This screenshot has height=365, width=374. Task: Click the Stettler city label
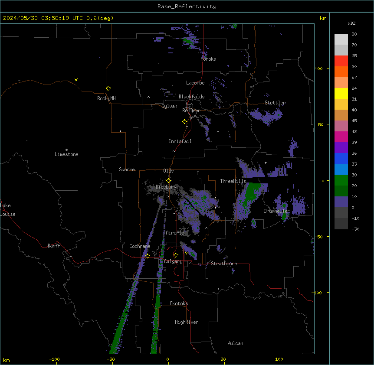pos(275,103)
